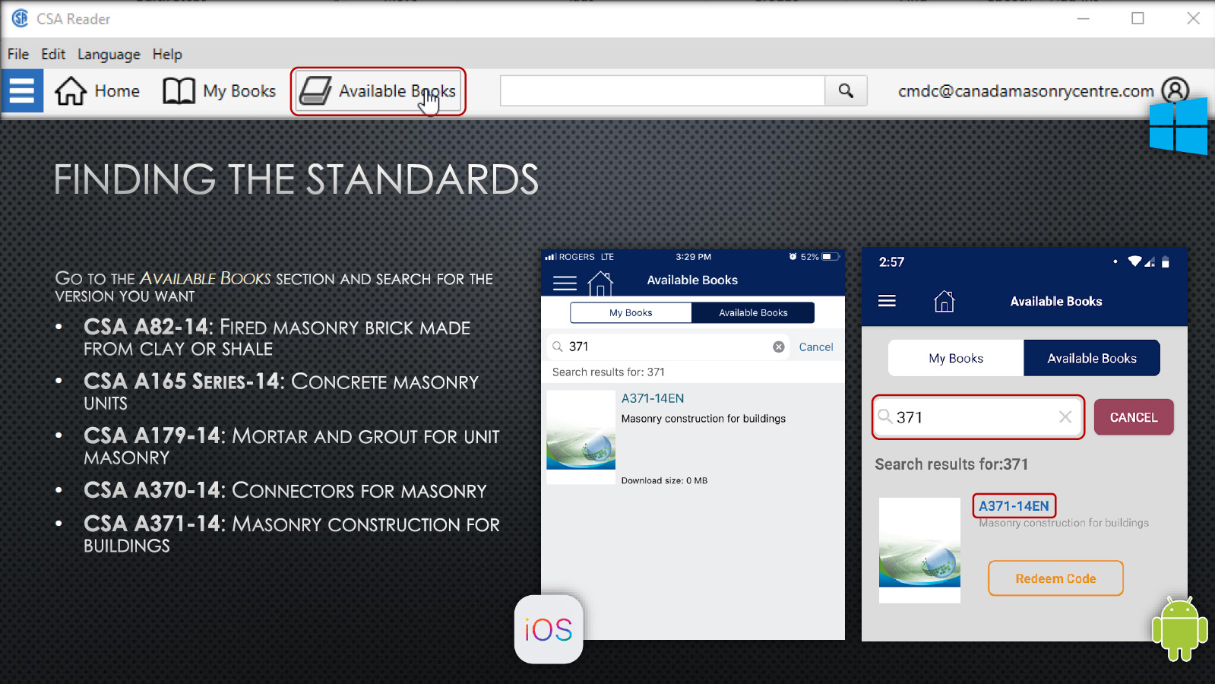
Task: Tap the home icon in the iOS screenshot
Action: point(600,283)
